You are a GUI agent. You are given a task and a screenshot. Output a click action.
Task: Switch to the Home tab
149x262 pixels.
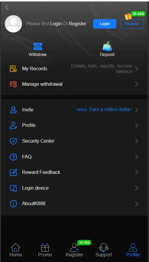(15, 250)
